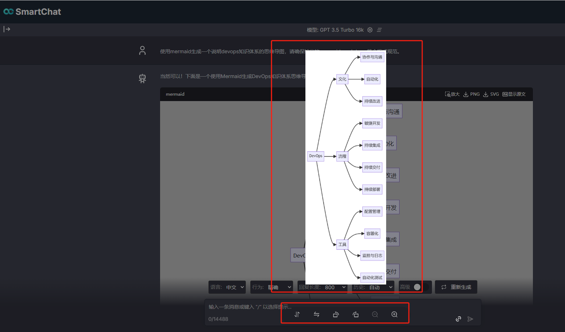This screenshot has width=565, height=332.
Task: Click the 监控与日志 node in preview
Action: tap(372, 256)
